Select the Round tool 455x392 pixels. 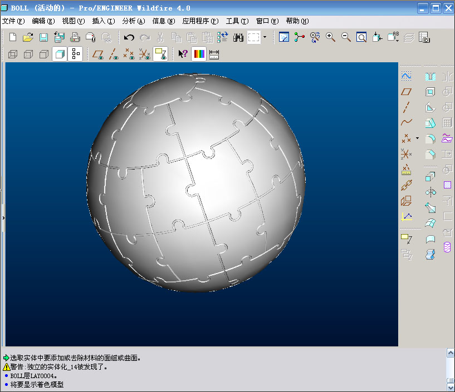point(430,139)
